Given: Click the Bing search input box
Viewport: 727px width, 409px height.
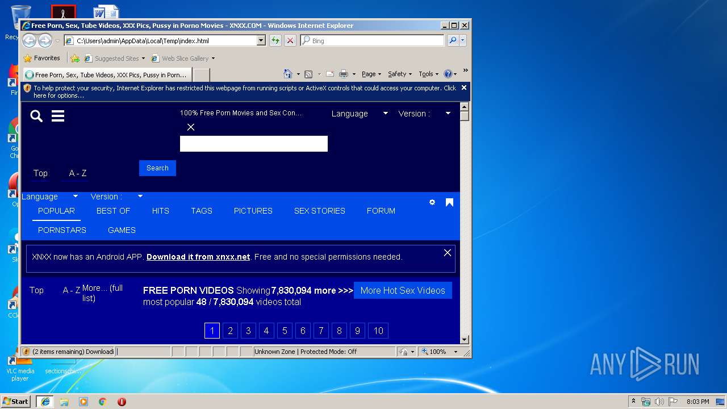Looking at the screenshot, I should click(373, 41).
